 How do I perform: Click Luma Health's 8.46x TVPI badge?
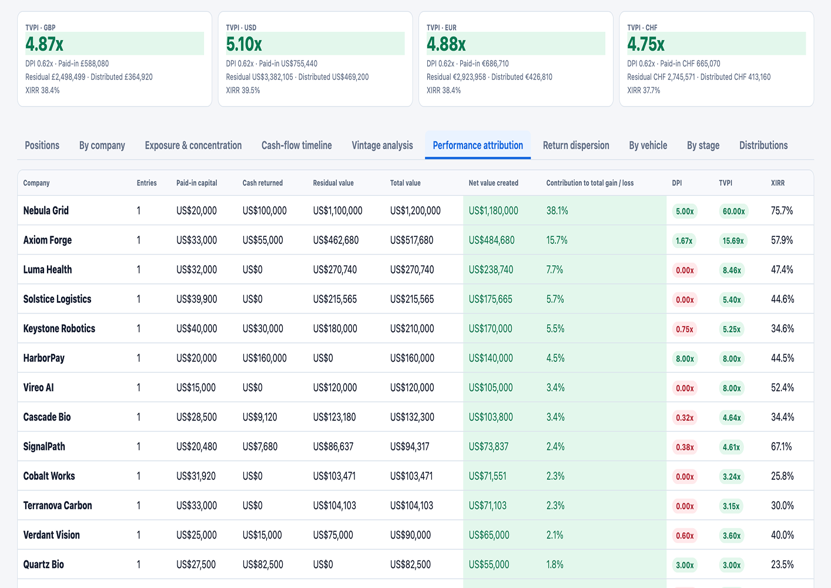pyautogui.click(x=732, y=270)
